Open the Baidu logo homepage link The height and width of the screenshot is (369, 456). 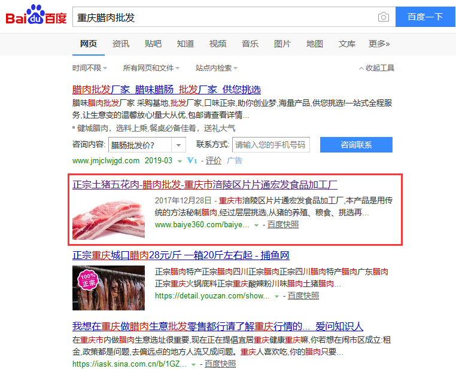[37, 15]
